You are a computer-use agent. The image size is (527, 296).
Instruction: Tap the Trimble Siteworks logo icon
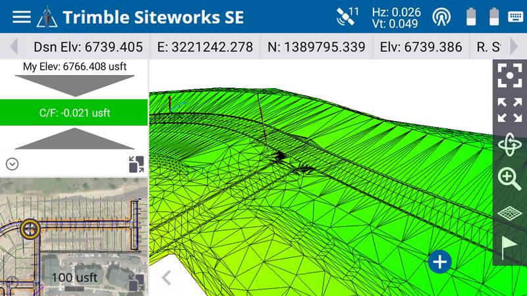(x=47, y=17)
